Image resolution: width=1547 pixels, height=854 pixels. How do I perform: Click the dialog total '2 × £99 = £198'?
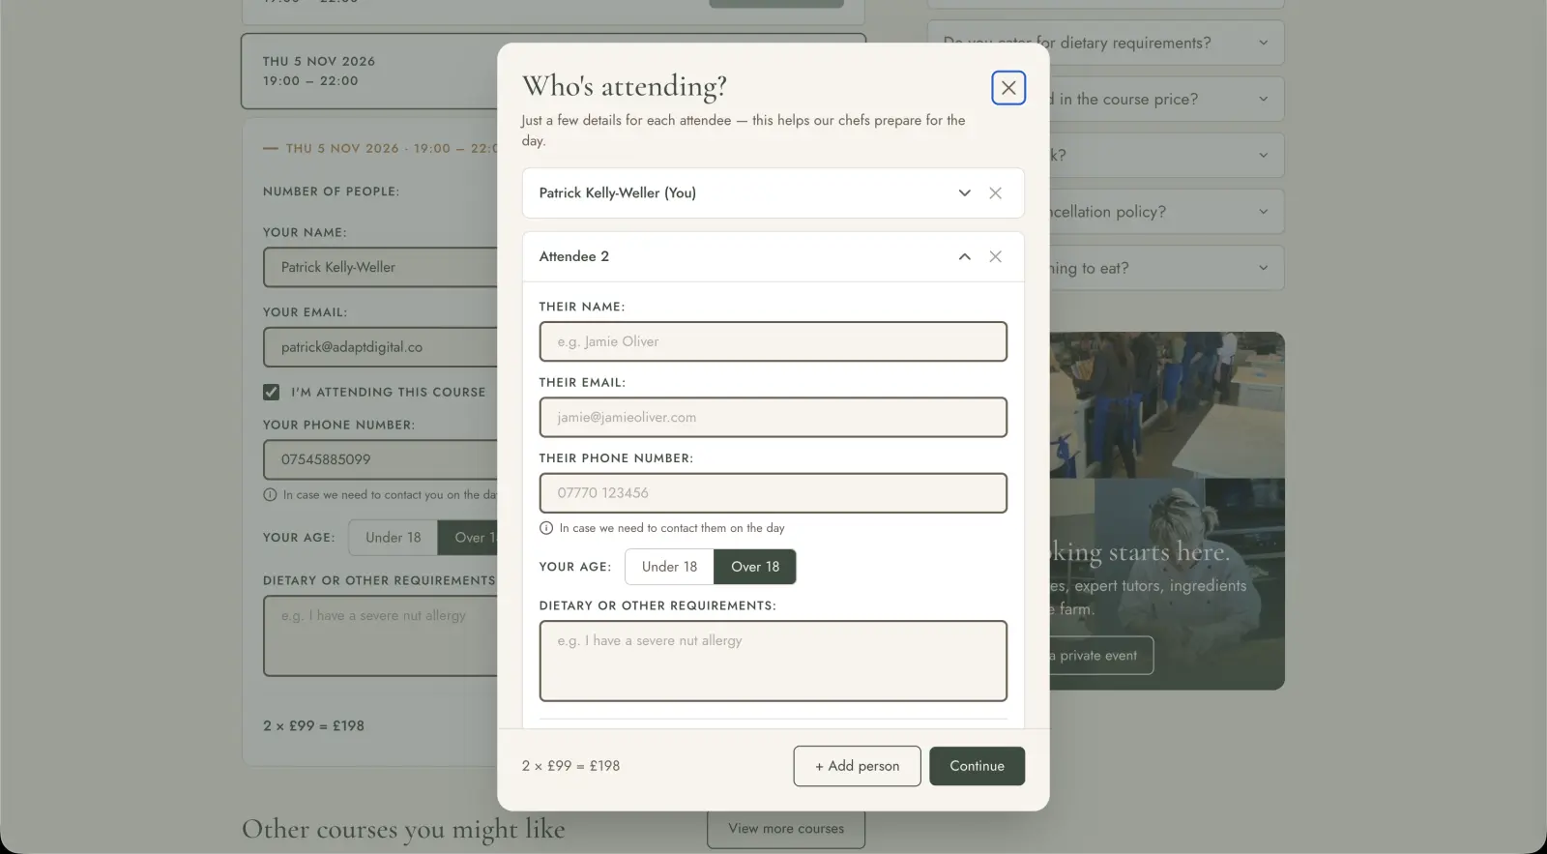[571, 766]
